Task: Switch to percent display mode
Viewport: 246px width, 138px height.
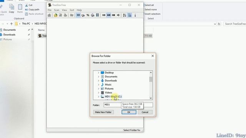Action: [88, 15]
